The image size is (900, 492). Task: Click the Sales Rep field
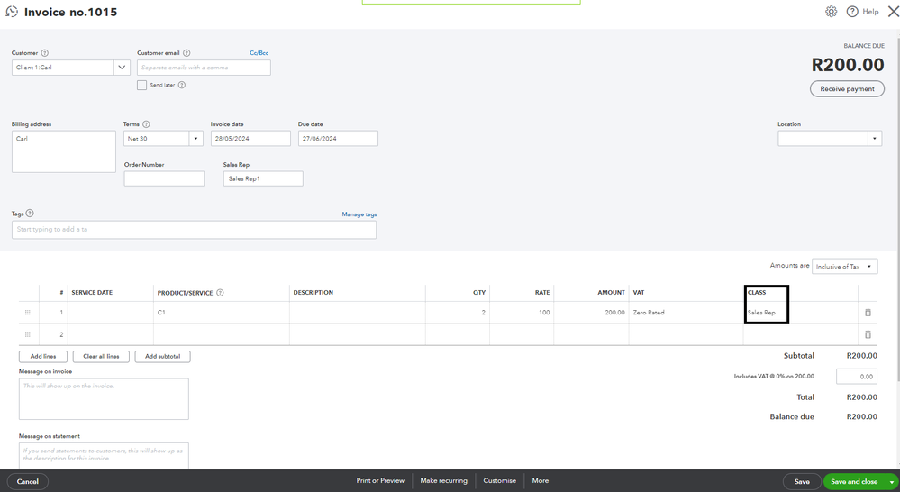pyautogui.click(x=263, y=178)
